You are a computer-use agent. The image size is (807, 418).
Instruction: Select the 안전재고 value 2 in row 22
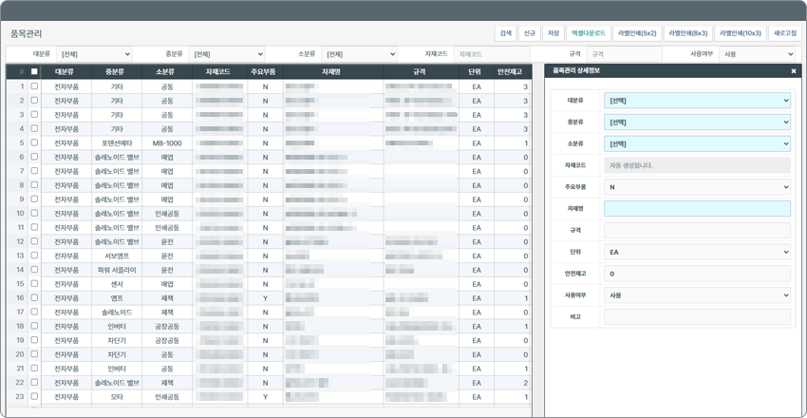click(x=513, y=383)
